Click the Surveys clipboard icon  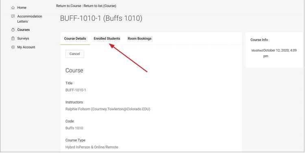(13, 39)
